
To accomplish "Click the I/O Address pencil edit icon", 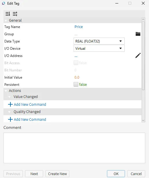I will pos(138,55).
